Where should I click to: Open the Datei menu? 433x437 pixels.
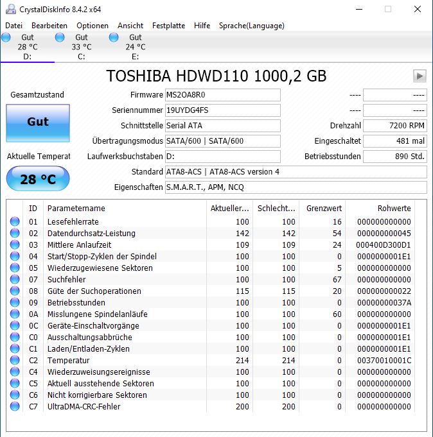point(13,26)
